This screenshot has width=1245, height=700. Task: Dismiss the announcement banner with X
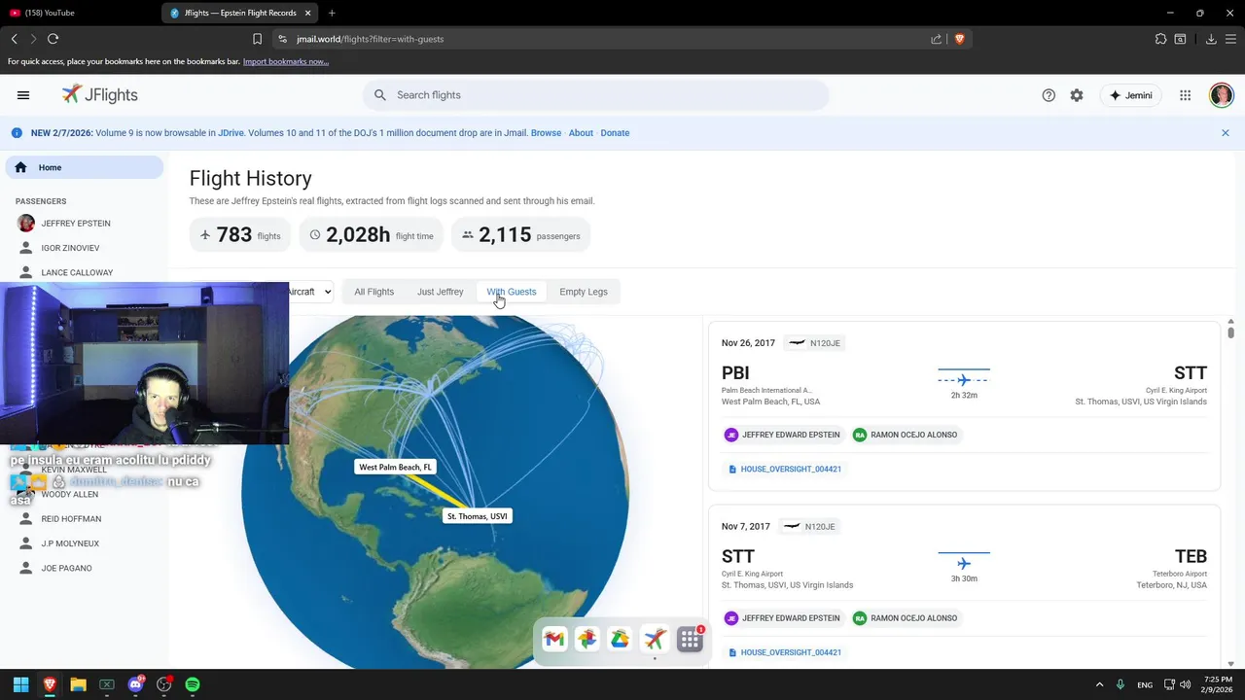tap(1226, 133)
